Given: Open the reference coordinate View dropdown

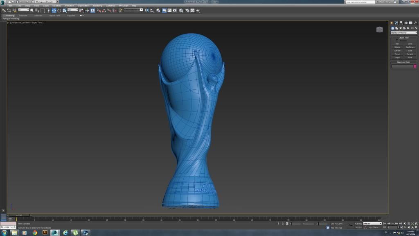Looking at the screenshot, I should (x=73, y=10).
